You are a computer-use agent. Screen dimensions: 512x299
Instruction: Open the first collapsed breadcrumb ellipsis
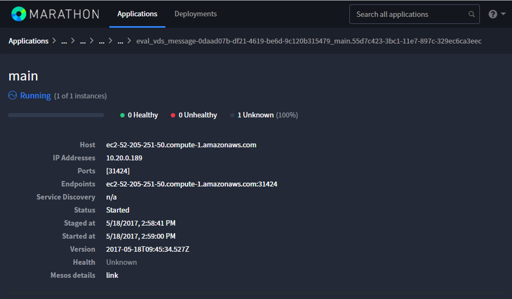pyautogui.click(x=64, y=41)
